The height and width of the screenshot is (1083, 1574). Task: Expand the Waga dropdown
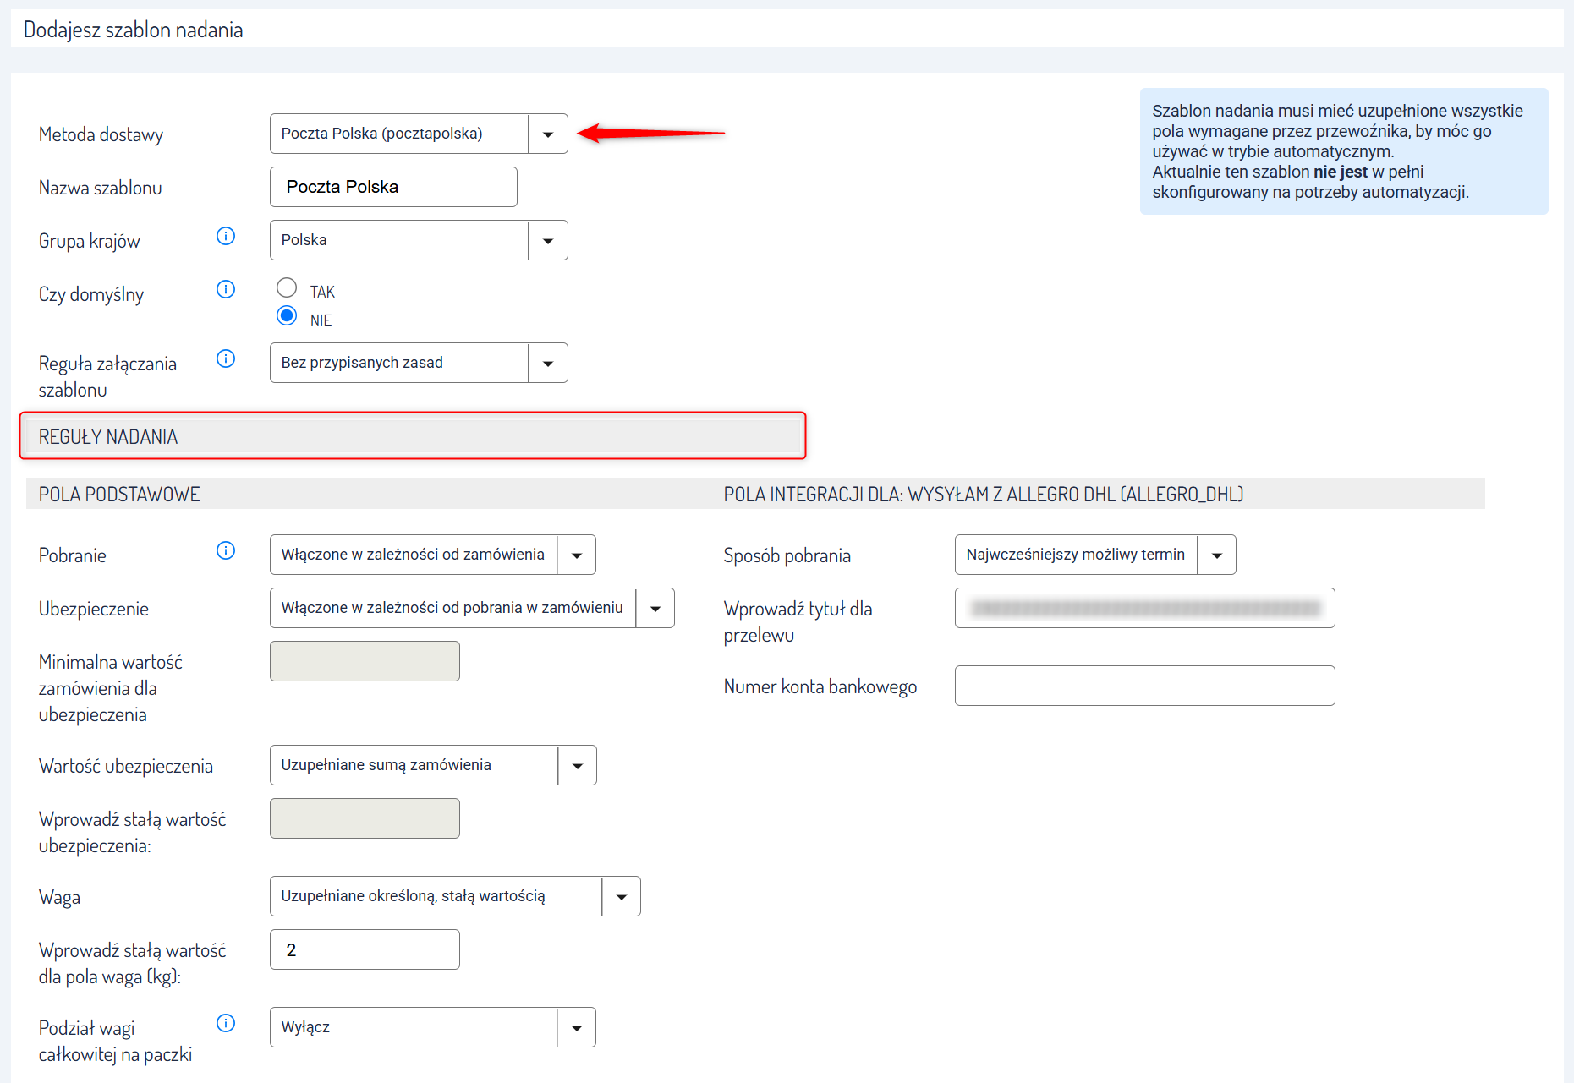click(622, 897)
